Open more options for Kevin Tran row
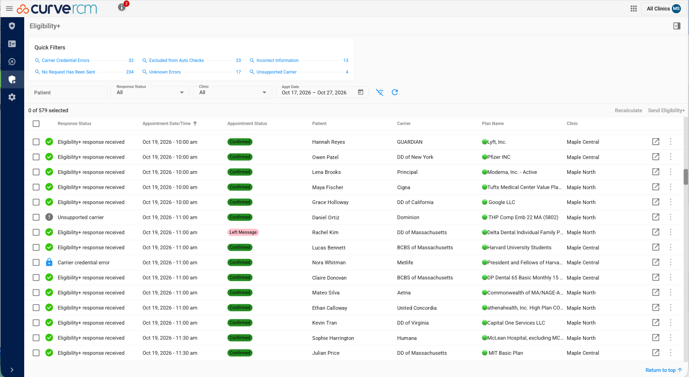 click(x=670, y=323)
